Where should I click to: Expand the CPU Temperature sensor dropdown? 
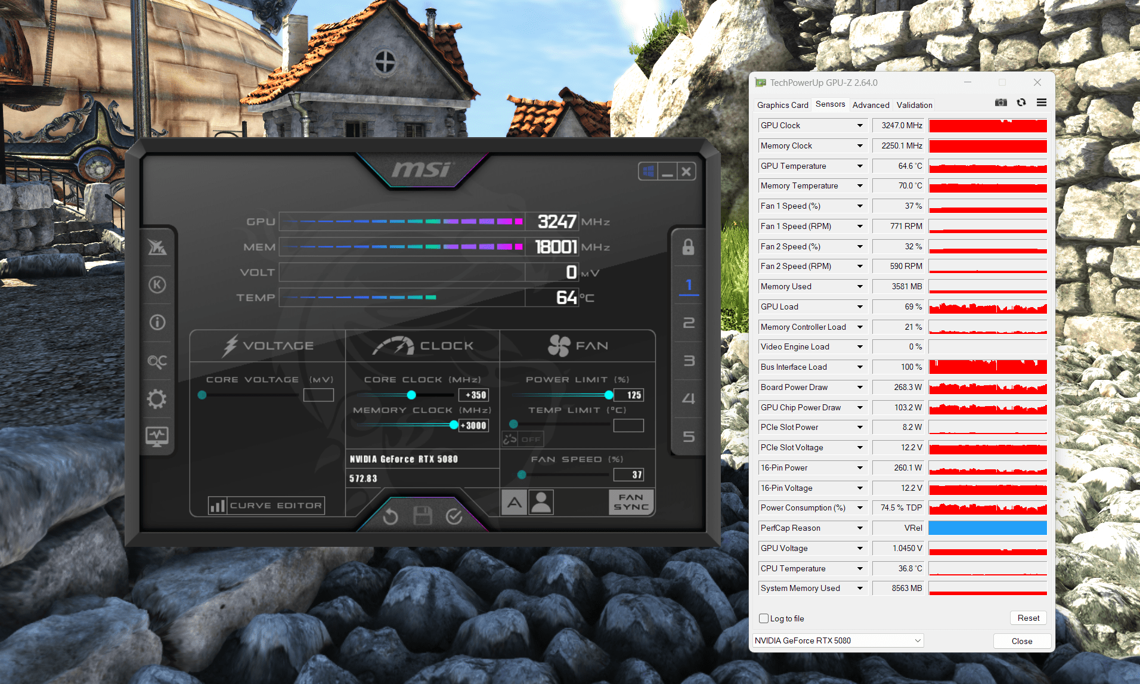[860, 569]
